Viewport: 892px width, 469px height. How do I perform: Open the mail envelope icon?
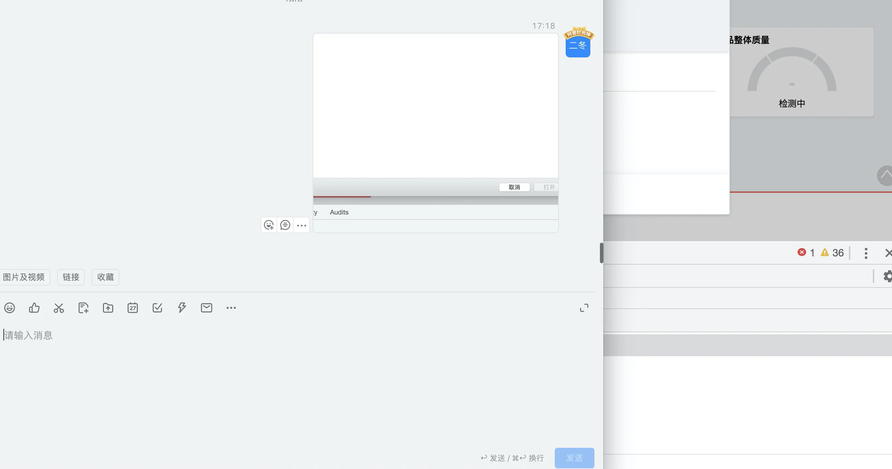(206, 308)
